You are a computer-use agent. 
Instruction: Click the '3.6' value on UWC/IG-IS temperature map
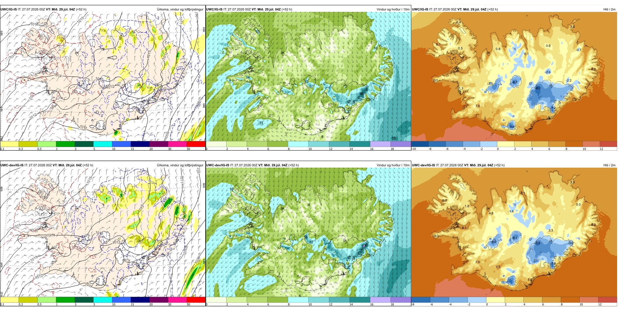click(x=573, y=27)
